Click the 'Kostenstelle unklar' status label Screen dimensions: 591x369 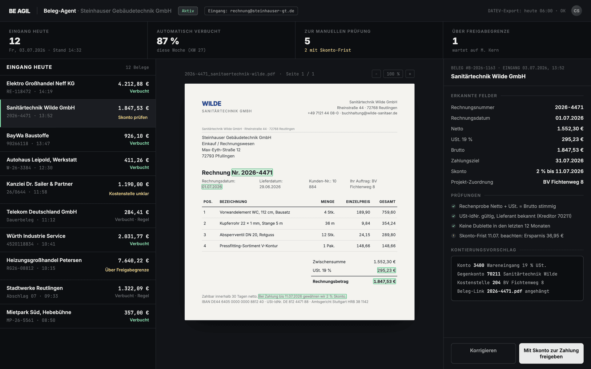click(129, 194)
